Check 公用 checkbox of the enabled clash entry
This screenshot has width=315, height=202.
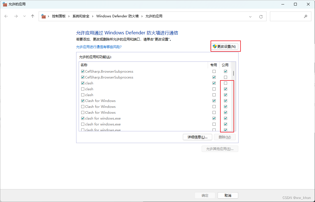225,83
